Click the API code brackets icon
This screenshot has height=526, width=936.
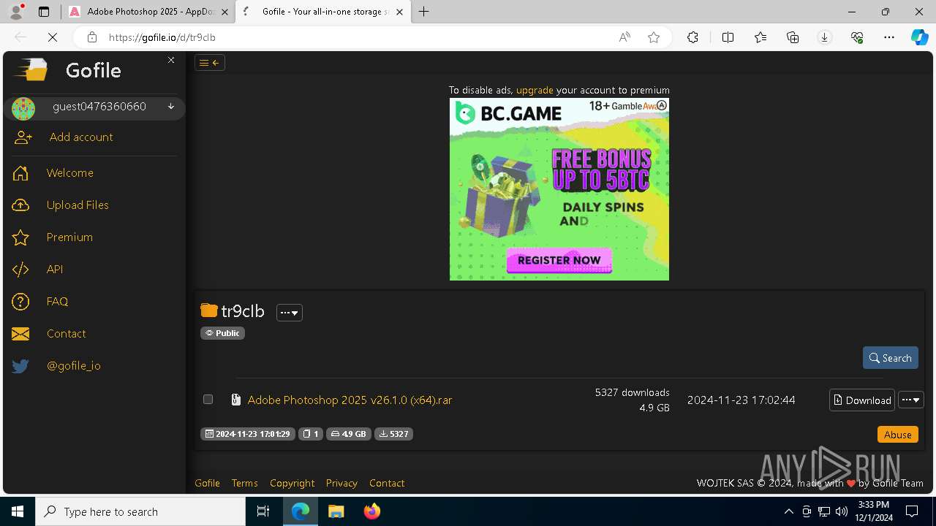click(x=20, y=270)
